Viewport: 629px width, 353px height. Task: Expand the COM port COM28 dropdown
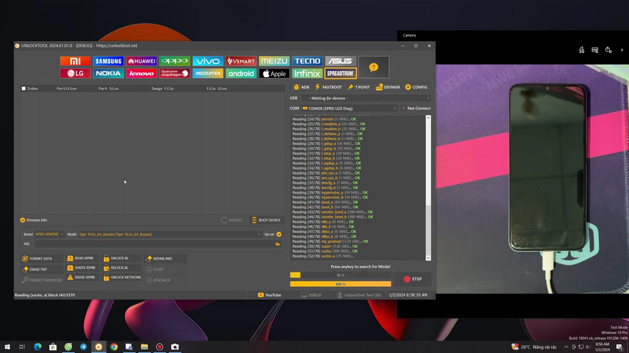349,108
